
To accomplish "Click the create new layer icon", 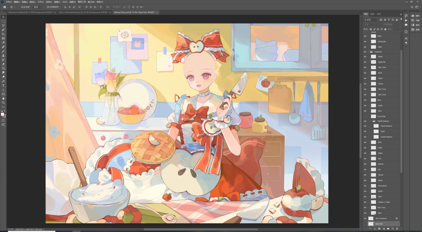I will [392, 229].
